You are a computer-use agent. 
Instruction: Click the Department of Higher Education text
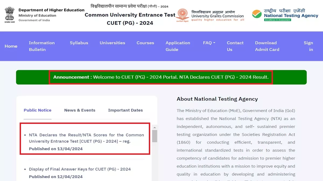tap(51, 10)
